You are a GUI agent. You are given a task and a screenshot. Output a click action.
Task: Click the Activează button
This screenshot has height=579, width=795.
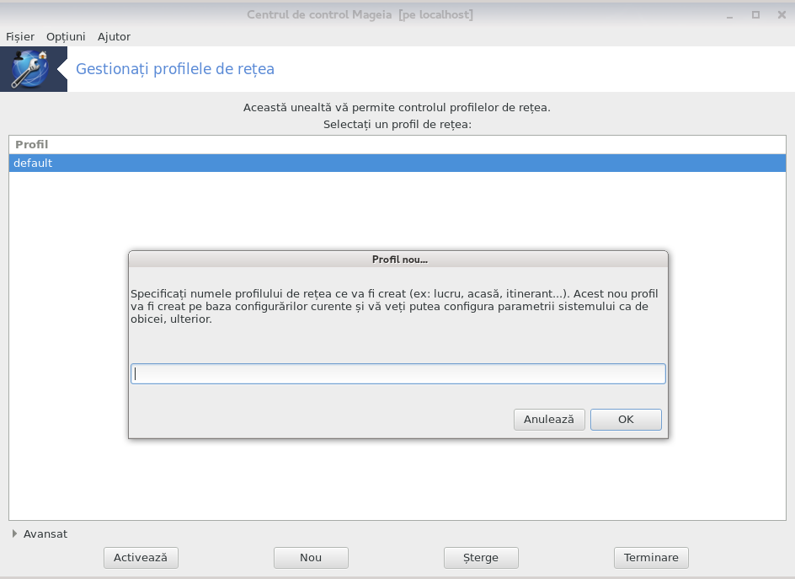click(x=141, y=558)
